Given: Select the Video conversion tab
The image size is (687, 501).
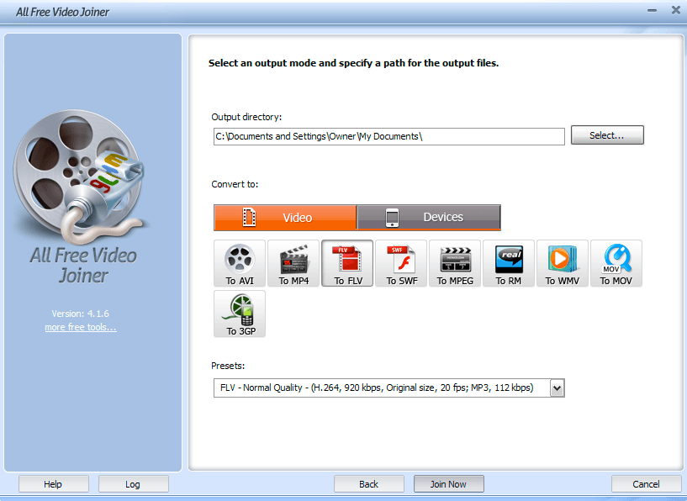Looking at the screenshot, I should (x=284, y=217).
